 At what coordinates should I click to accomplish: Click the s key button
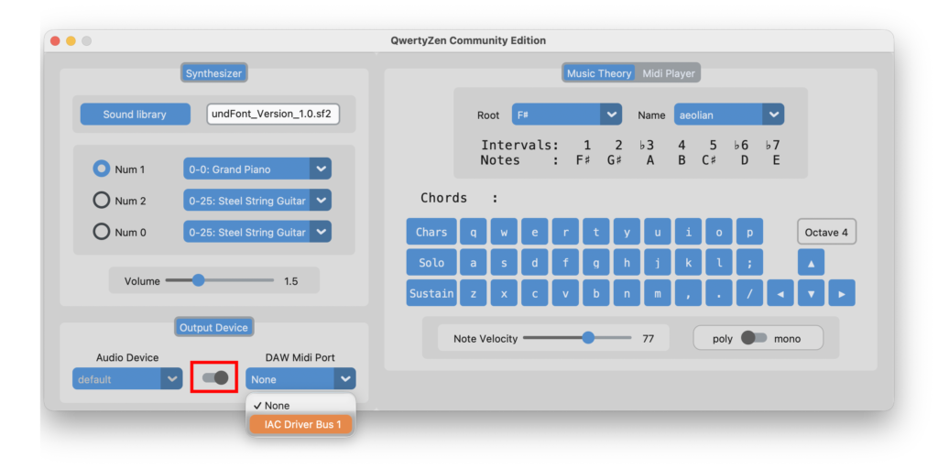point(504,263)
